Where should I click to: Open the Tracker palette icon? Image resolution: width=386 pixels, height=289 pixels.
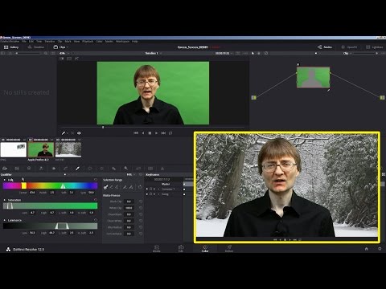click(x=102, y=169)
